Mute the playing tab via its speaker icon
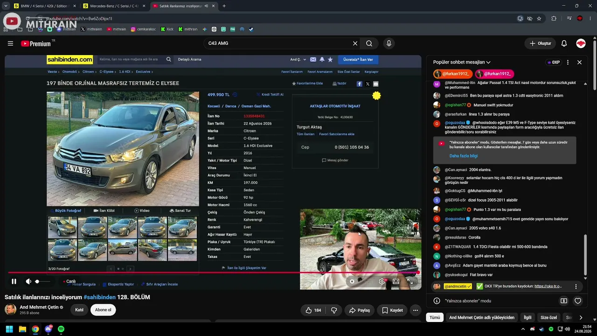597x336 pixels. pos(206,6)
